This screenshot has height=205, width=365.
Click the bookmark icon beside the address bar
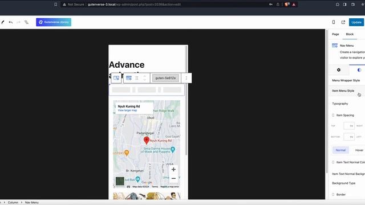pos(56,4)
